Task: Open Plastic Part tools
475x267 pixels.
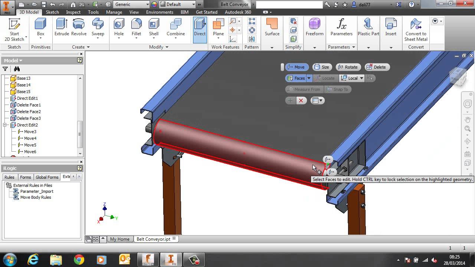Action: (368, 28)
